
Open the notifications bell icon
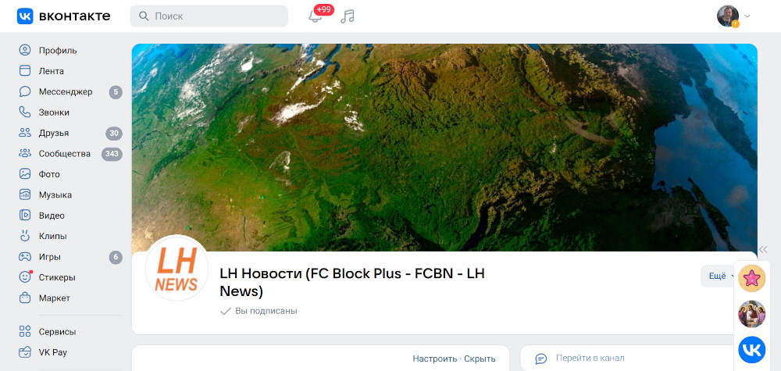click(x=315, y=16)
